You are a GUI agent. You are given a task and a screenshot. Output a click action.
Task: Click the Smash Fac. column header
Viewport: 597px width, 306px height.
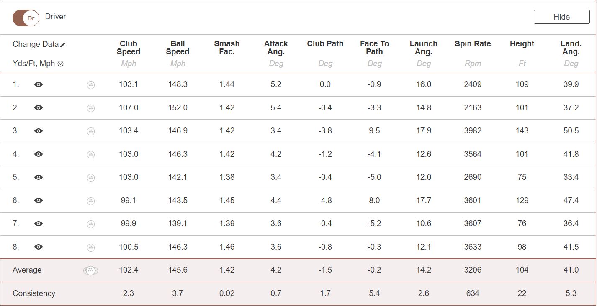coord(227,48)
